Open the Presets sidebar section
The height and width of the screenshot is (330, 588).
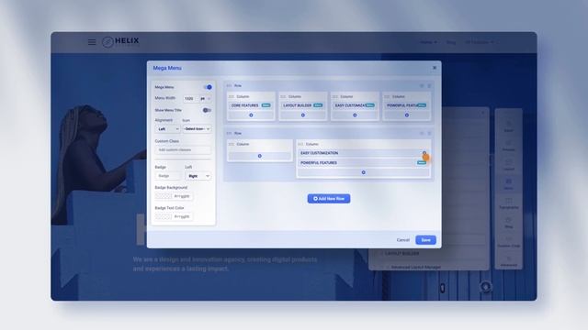(x=508, y=146)
